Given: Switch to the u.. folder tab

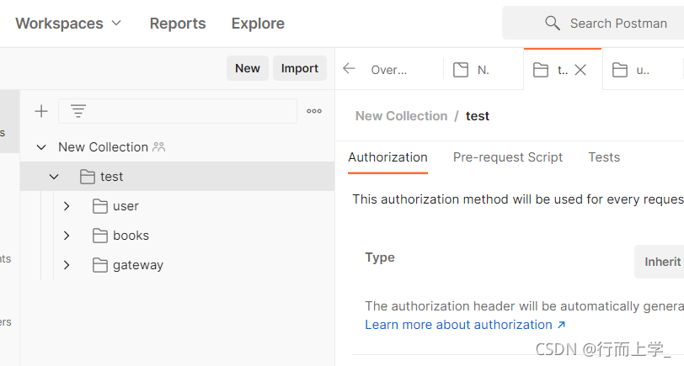Looking at the screenshot, I should (642, 70).
